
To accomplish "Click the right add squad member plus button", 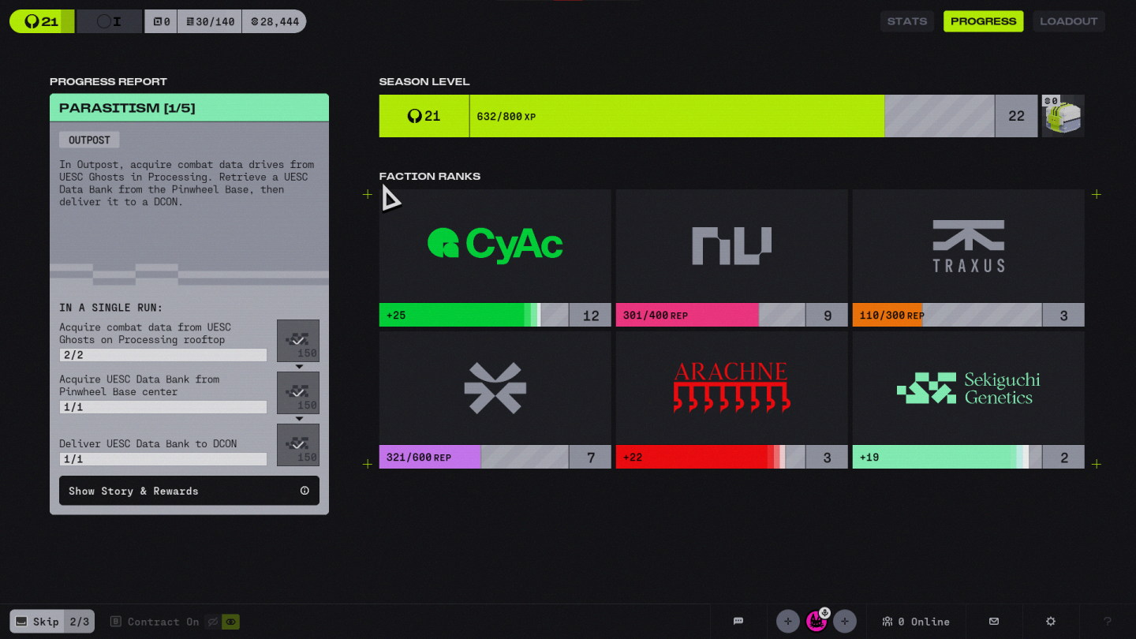I will point(845,621).
